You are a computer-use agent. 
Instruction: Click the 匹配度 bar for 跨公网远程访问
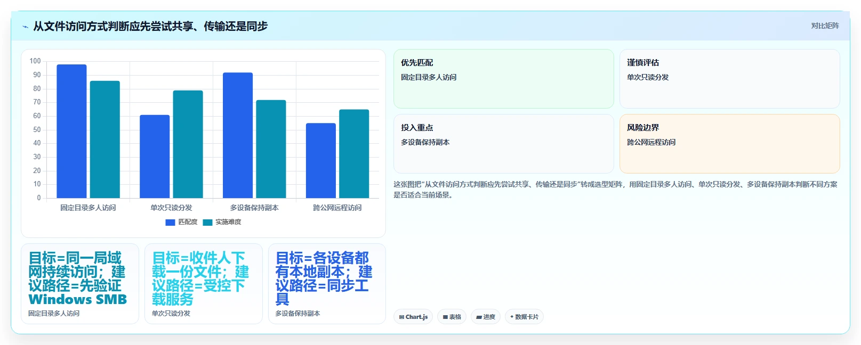(x=321, y=161)
